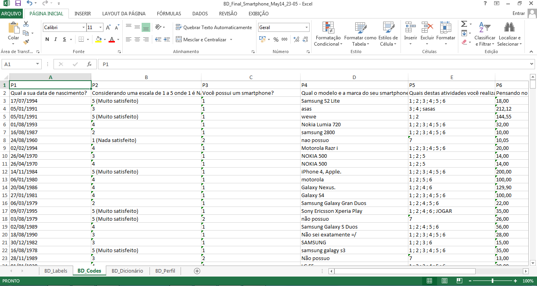Screen dimensions: 537x286
Task: Open the ARQUIVO tab
Action: pyautogui.click(x=11, y=13)
